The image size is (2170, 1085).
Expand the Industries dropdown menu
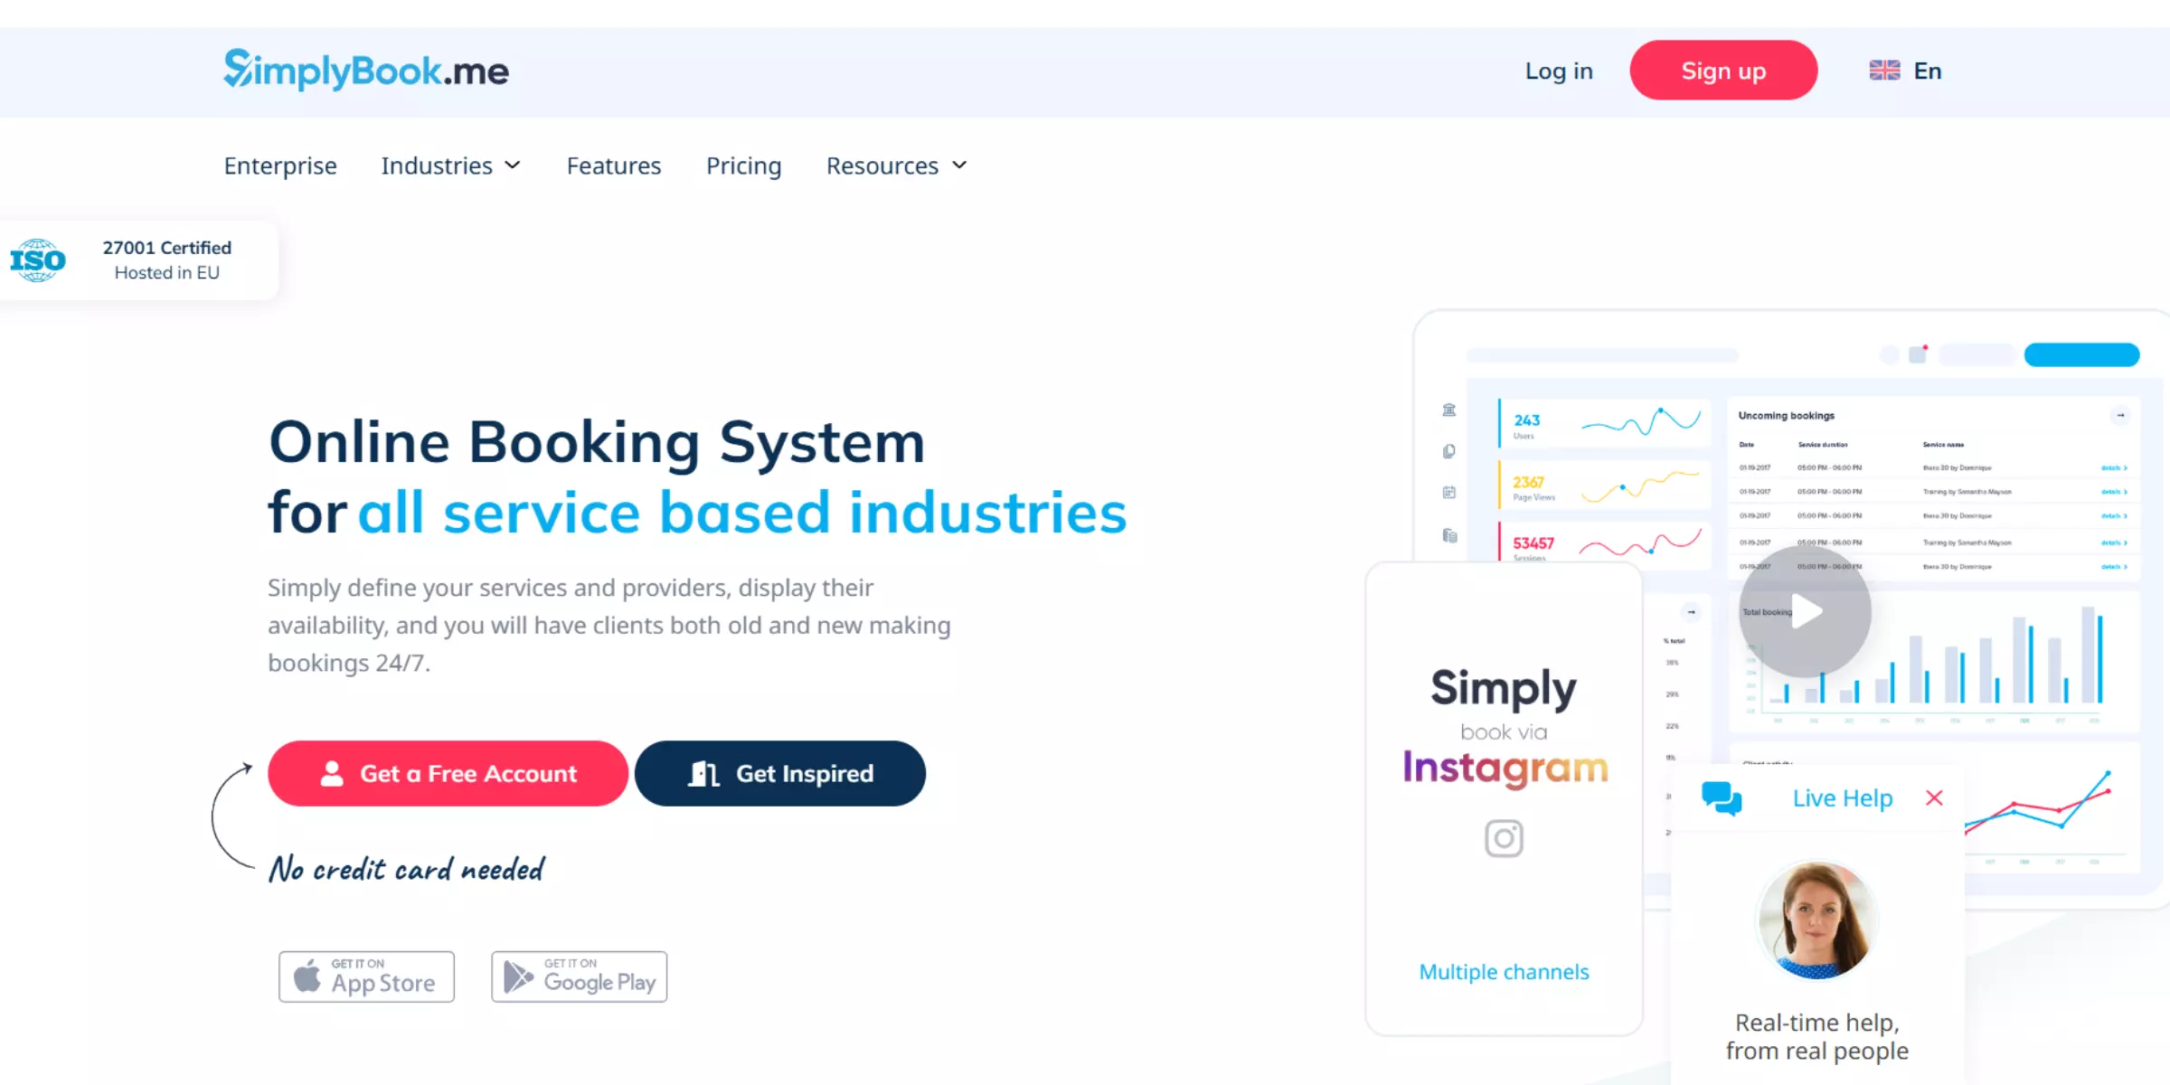[x=450, y=165]
